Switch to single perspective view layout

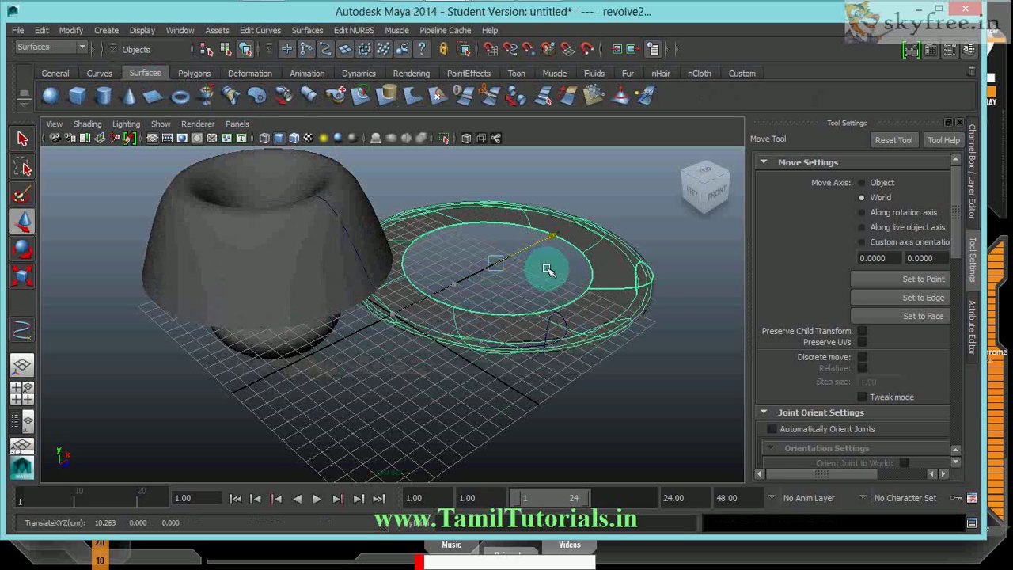(x=22, y=365)
